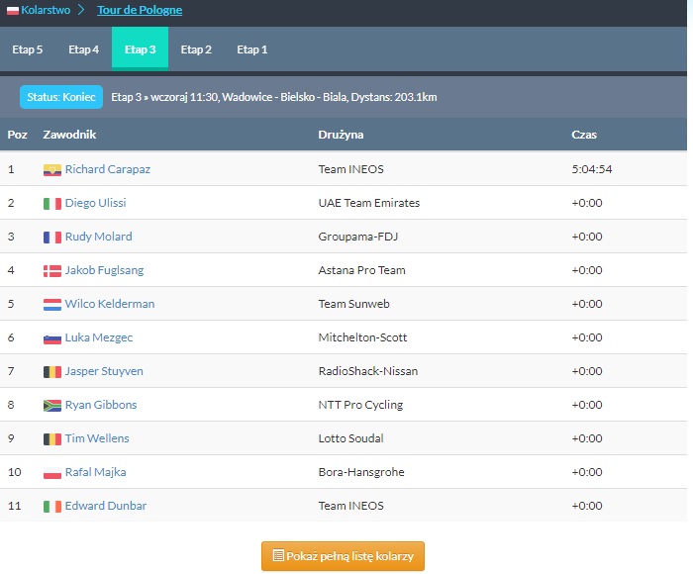
Task: Select the active Etap 3 tab
Action: pos(141,49)
